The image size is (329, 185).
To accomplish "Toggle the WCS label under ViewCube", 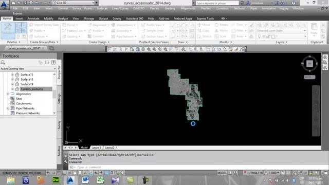I will click(309, 77).
